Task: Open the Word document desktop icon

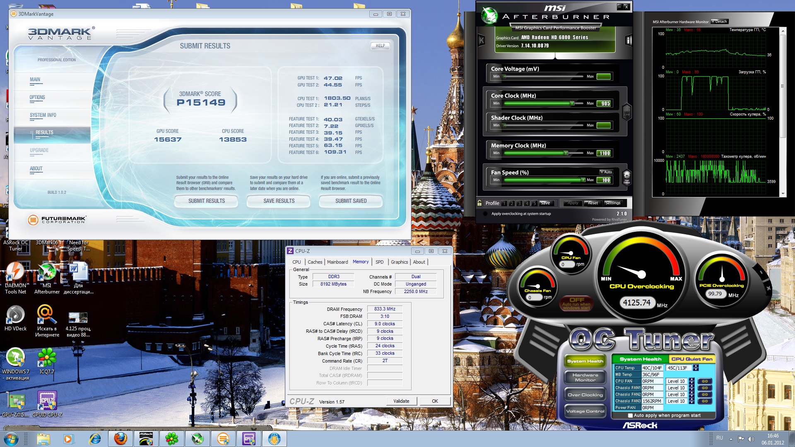Action: [78, 278]
